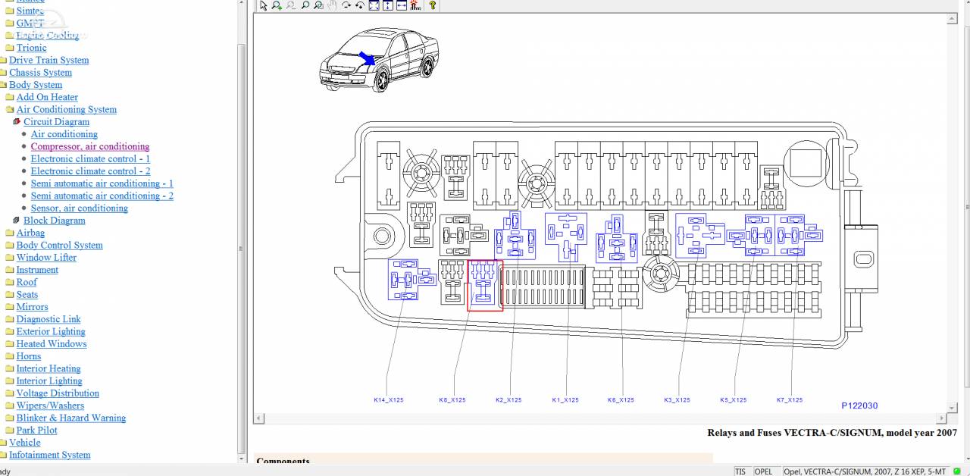Image resolution: width=970 pixels, height=476 pixels.
Task: Rotate the diagram counterclockwise
Action: click(x=359, y=5)
